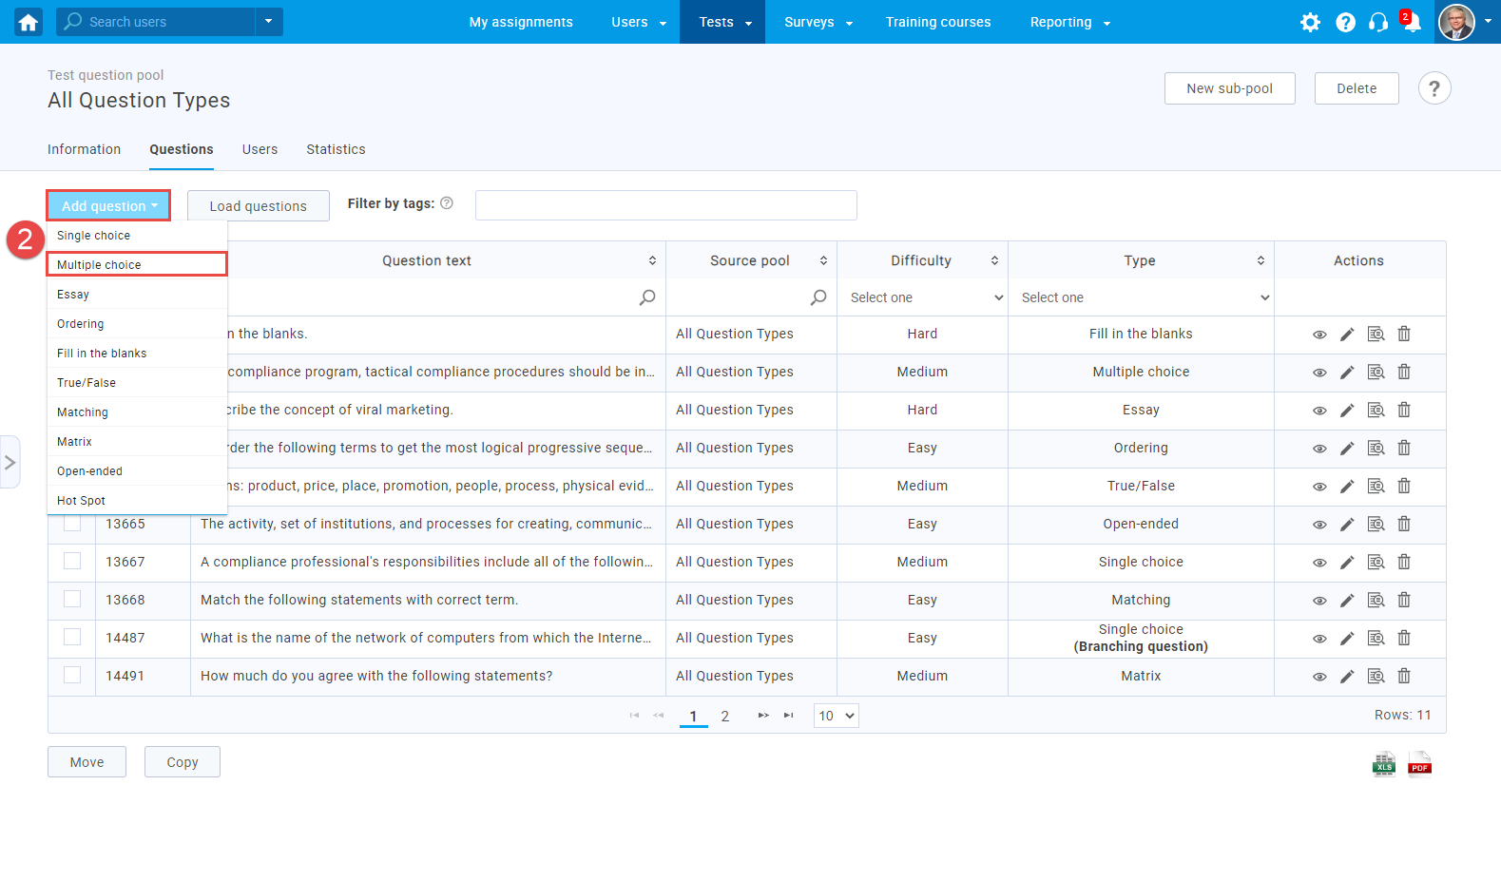The width and height of the screenshot is (1501, 881).
Task: Preview the Fill in the blanks question
Action: tap(1319, 335)
